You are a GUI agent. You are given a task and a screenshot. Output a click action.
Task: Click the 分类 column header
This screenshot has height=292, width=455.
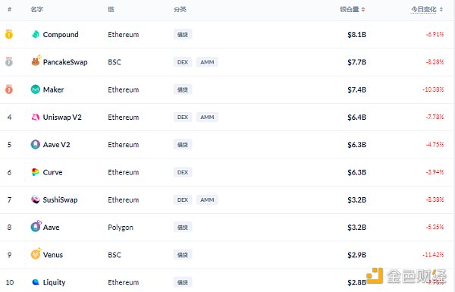(180, 10)
